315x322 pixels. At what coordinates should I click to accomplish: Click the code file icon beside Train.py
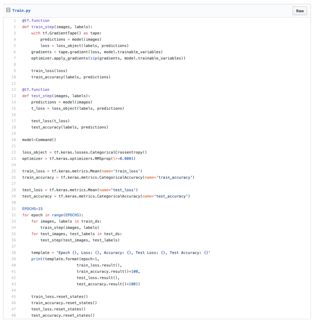pyautogui.click(x=8, y=10)
